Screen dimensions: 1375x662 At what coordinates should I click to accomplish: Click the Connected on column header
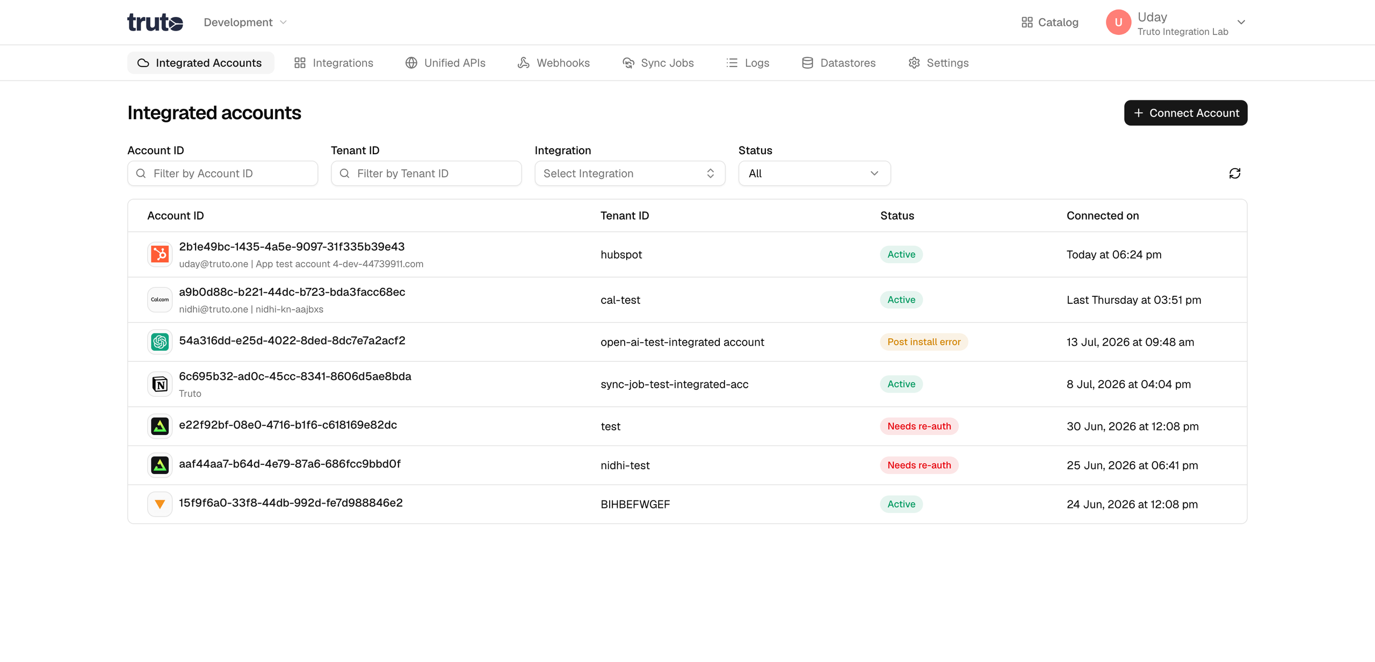1103,216
